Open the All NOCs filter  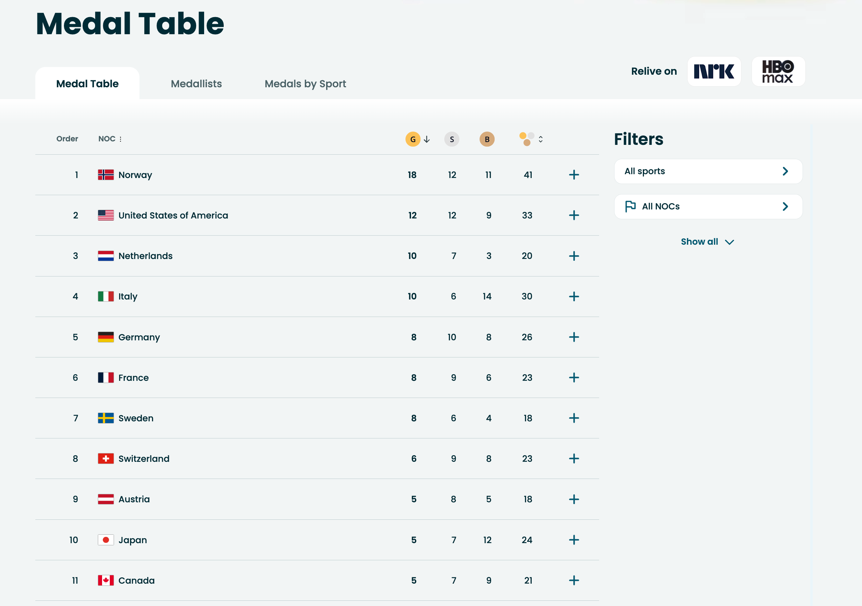(x=707, y=206)
